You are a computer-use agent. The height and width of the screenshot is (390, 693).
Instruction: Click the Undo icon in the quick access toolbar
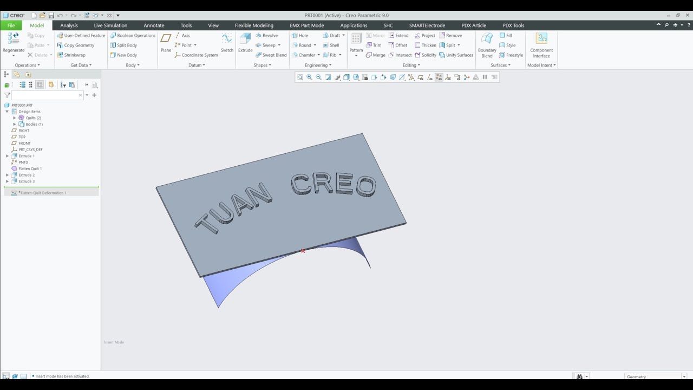(x=60, y=15)
